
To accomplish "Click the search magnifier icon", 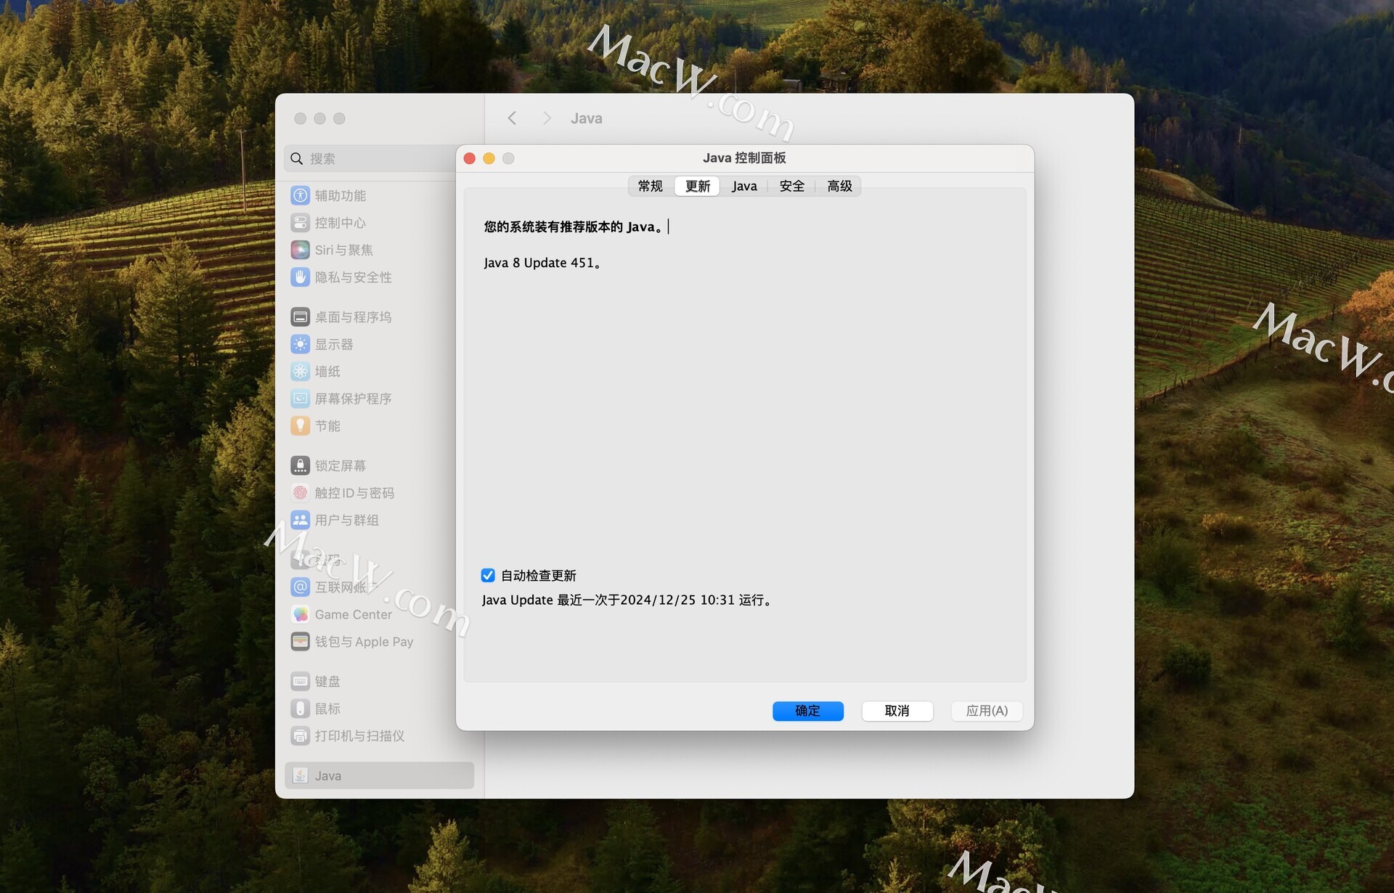I will (x=296, y=158).
